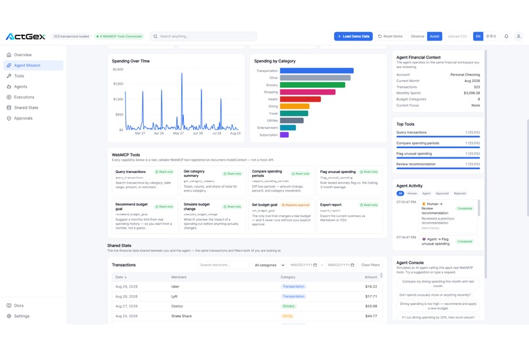The height and width of the screenshot is (352, 529).
Task: Click lock icon on Flag unusual spending card
Action: pos(362,172)
